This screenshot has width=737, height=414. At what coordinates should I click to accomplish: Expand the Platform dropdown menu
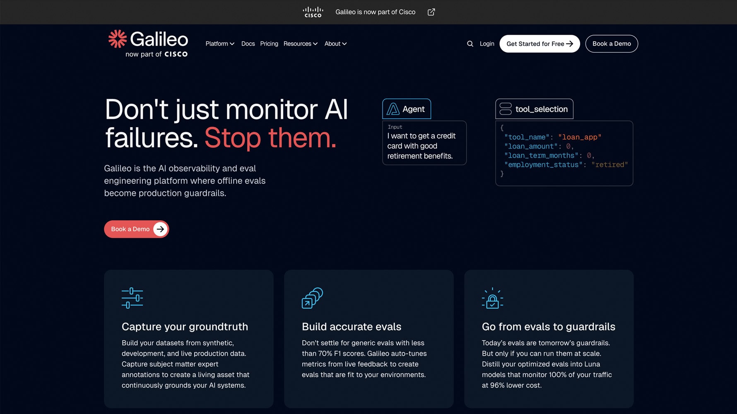[x=220, y=43]
